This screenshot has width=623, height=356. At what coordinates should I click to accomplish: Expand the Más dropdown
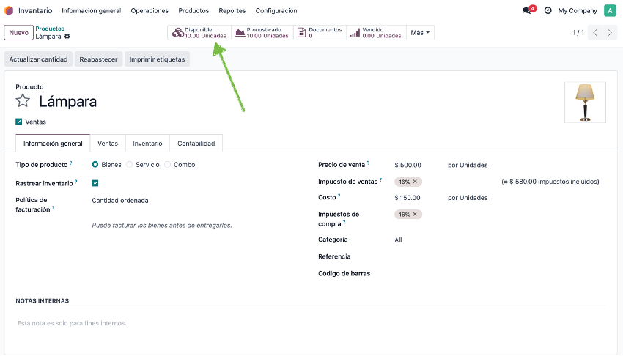pos(420,32)
